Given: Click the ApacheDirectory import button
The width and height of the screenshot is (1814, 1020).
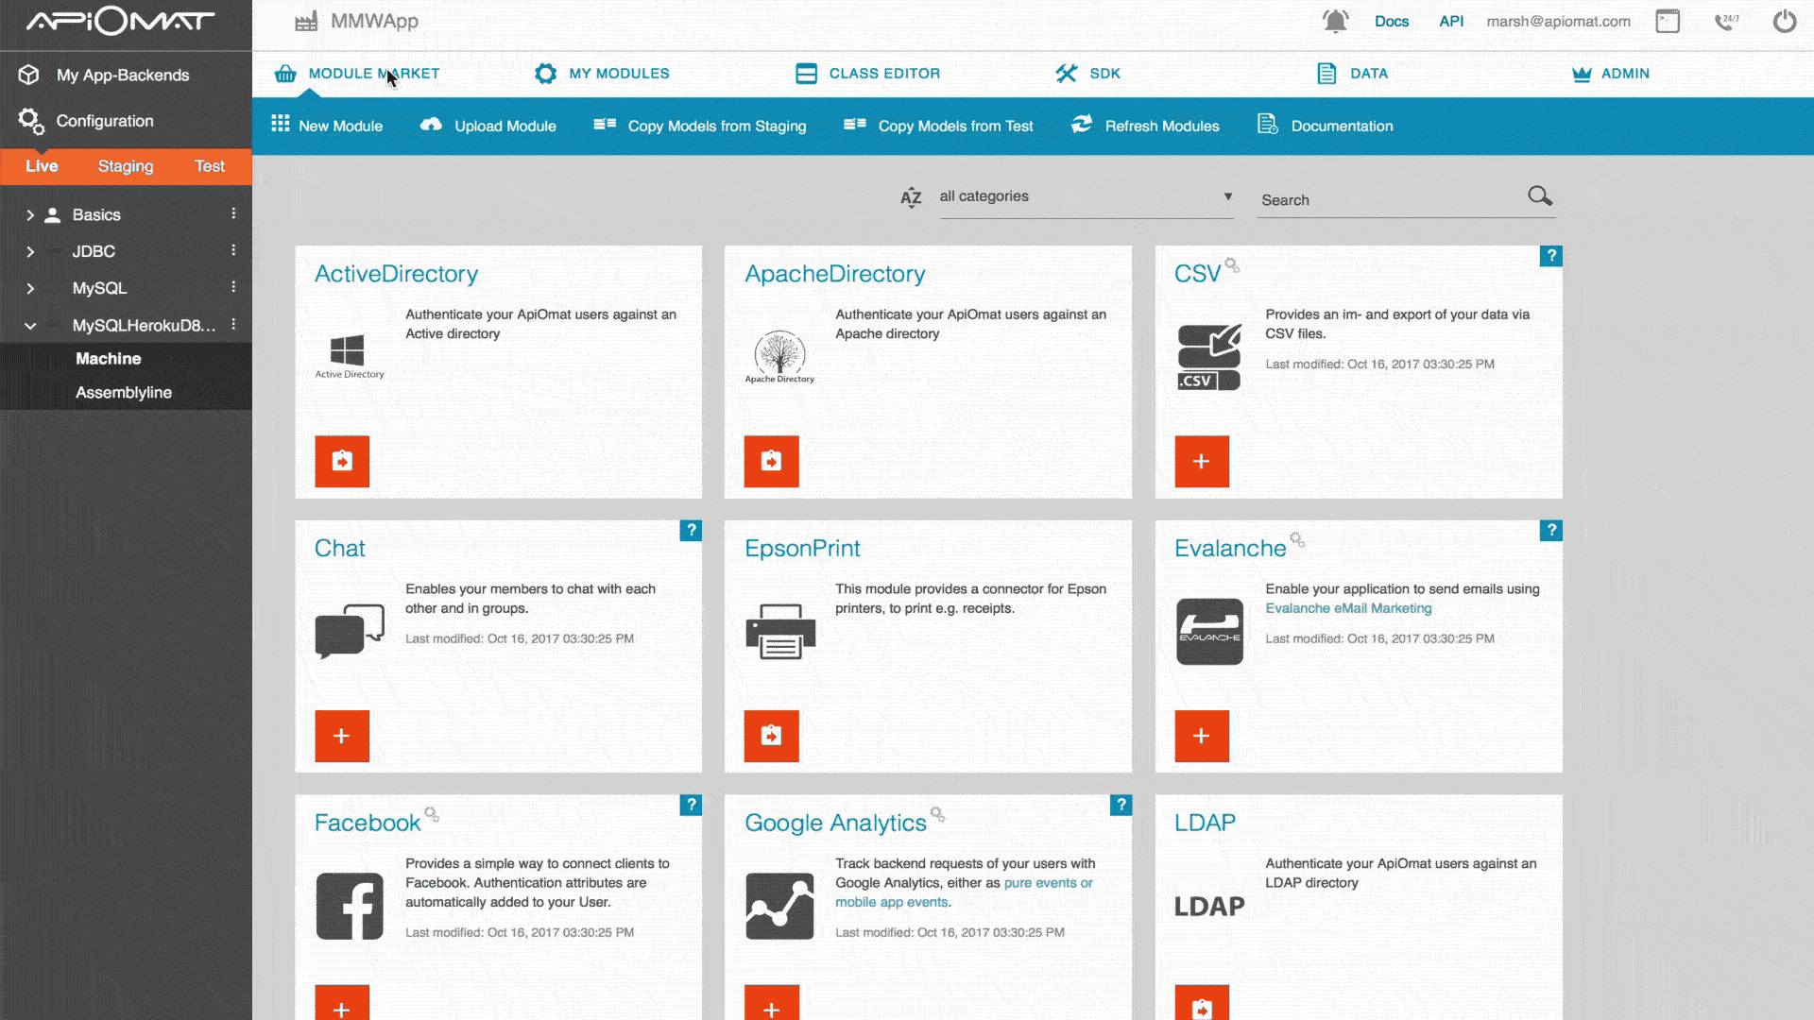Looking at the screenshot, I should (x=771, y=461).
